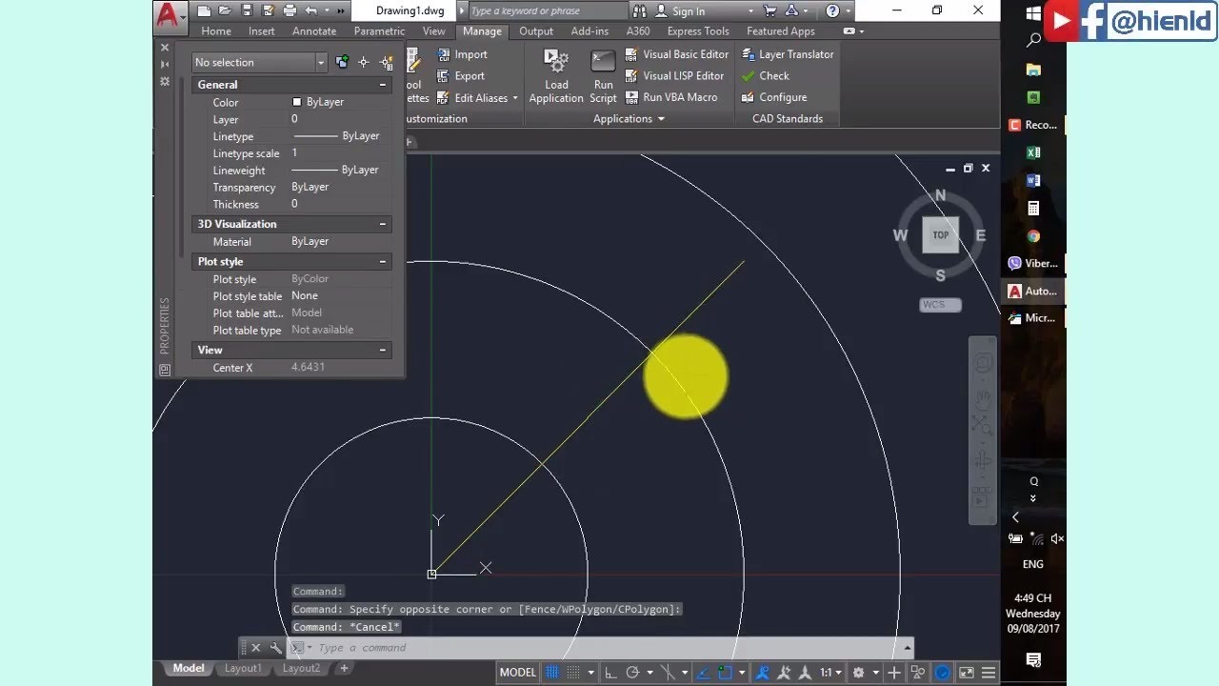Toggle polar tracking in status bar

(633, 672)
